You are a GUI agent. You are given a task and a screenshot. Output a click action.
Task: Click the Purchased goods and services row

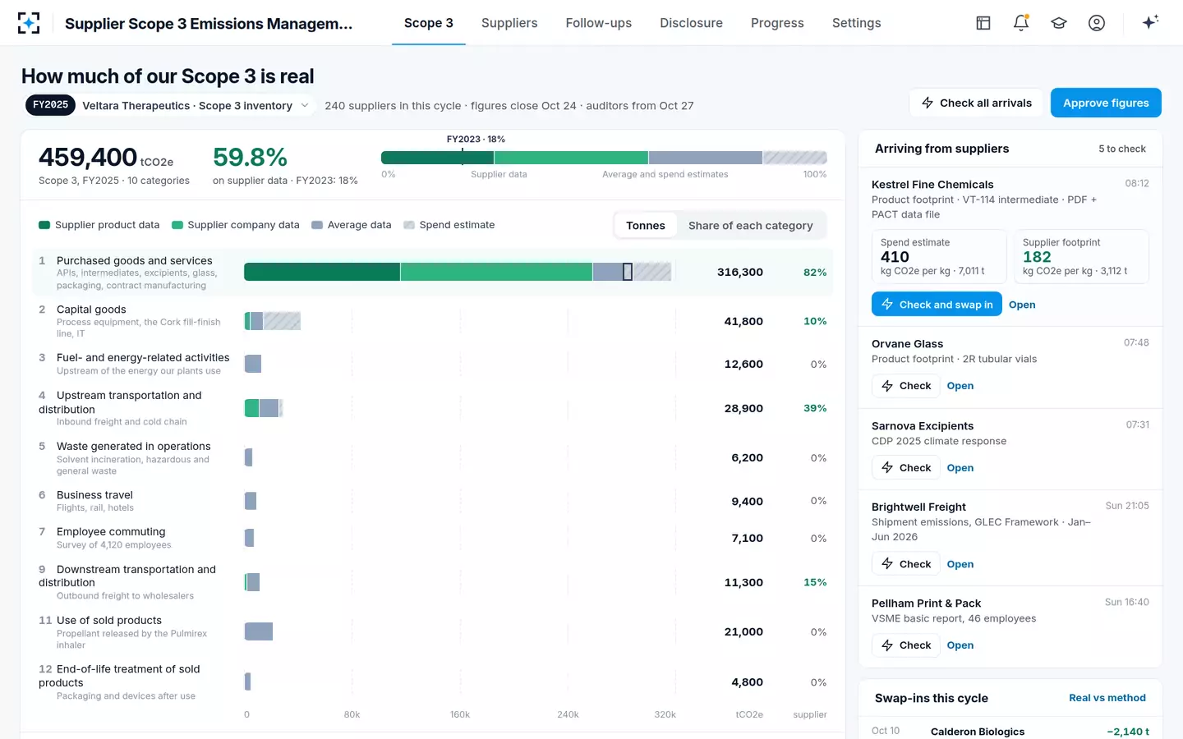(x=432, y=273)
